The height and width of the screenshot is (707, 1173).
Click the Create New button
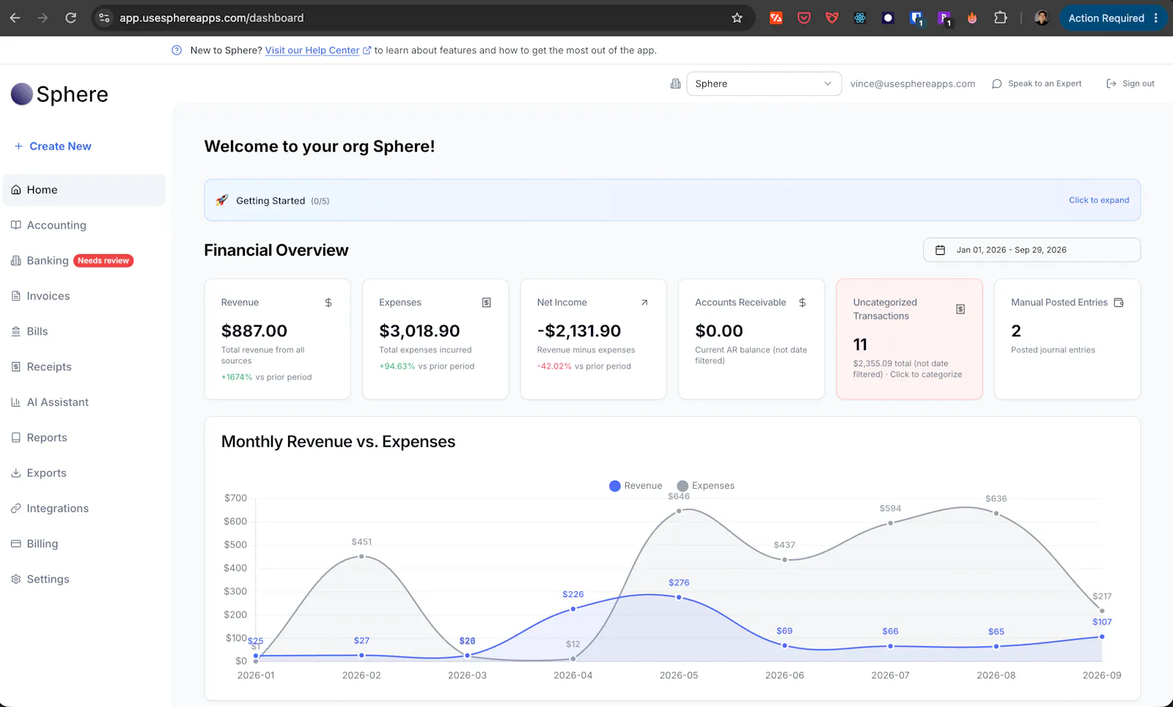tap(53, 147)
